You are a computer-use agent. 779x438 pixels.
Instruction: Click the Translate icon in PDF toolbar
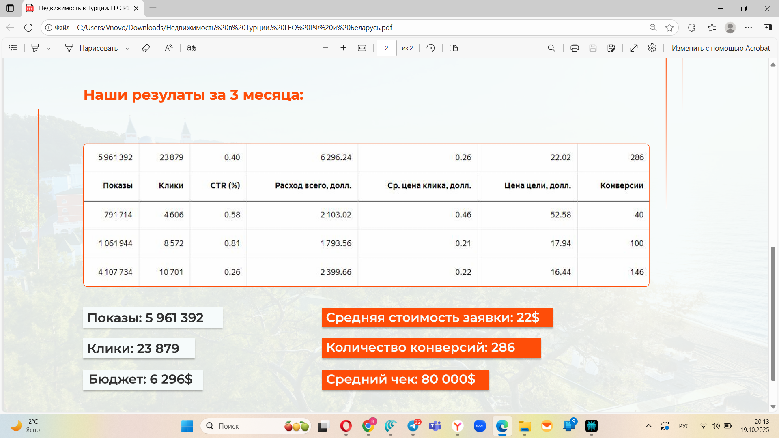pos(192,48)
